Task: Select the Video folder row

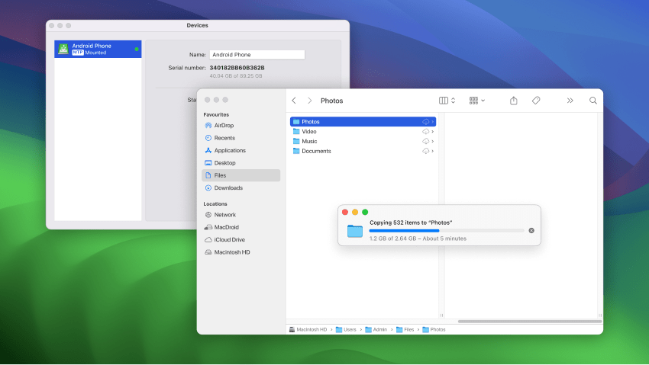Action: 363,131
